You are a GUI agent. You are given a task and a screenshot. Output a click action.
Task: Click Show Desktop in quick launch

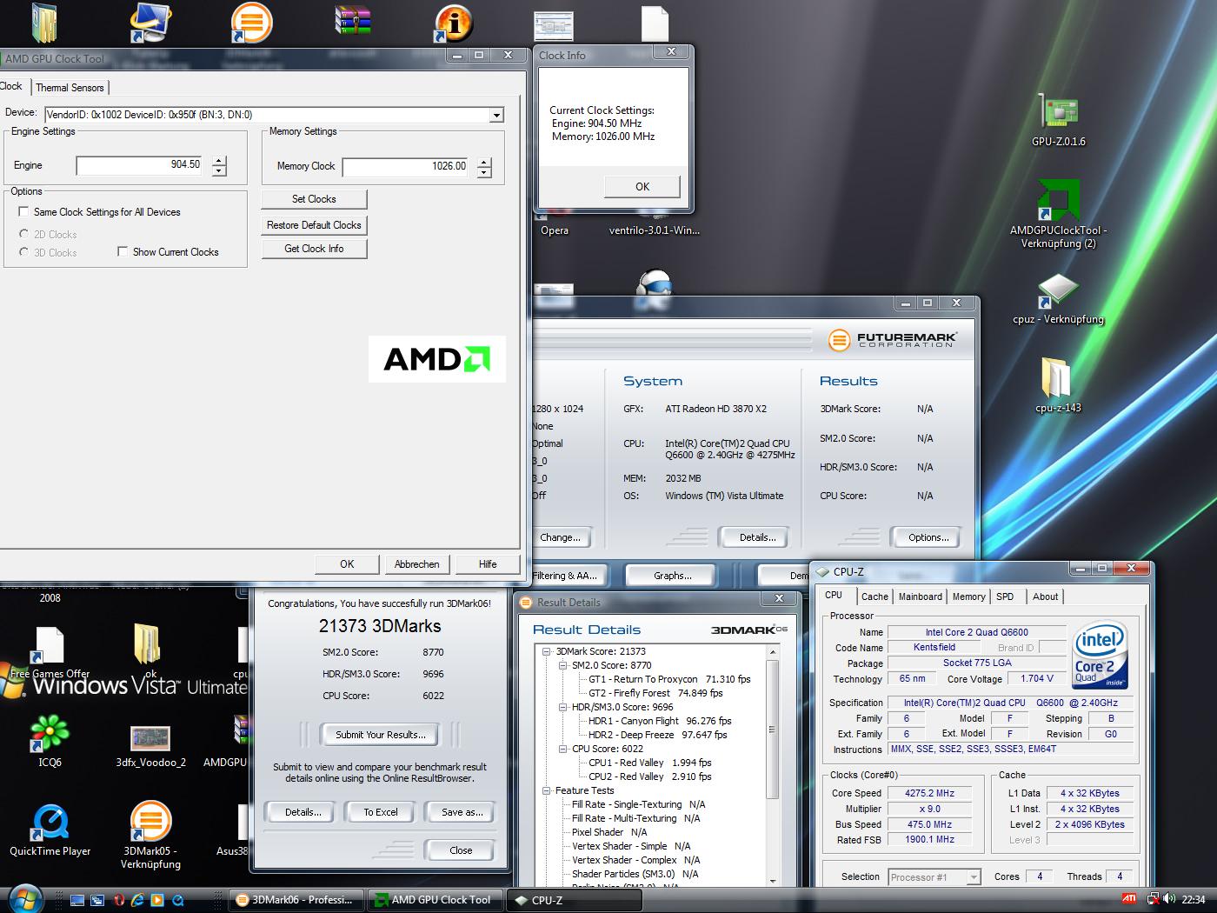(x=77, y=900)
